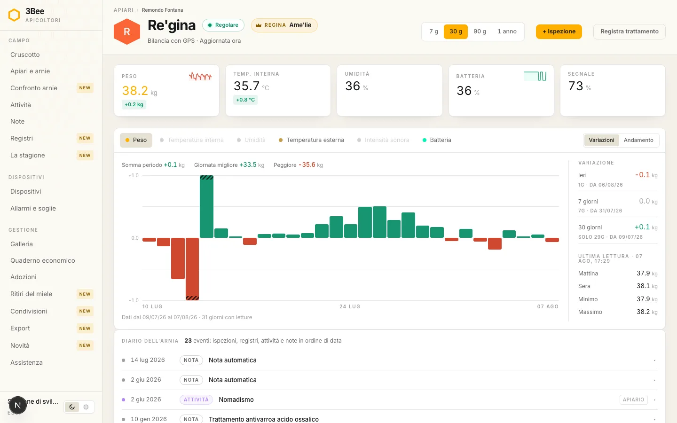Click Registra trattamento button
Image resolution: width=677 pixels, height=423 pixels.
pos(630,31)
